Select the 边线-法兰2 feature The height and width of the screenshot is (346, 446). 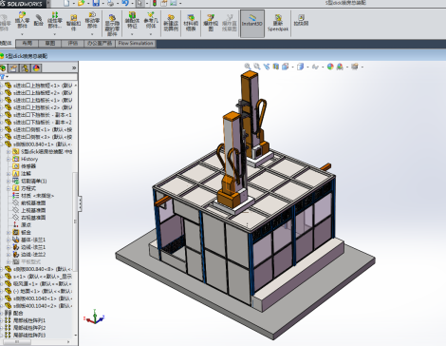pos(29,255)
